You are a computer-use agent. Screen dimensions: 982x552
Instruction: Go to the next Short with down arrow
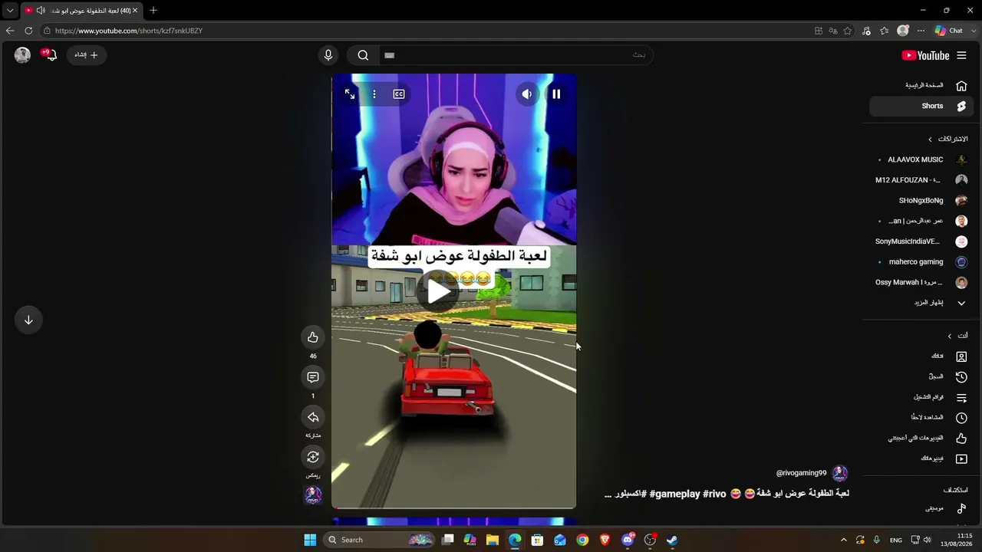(28, 320)
